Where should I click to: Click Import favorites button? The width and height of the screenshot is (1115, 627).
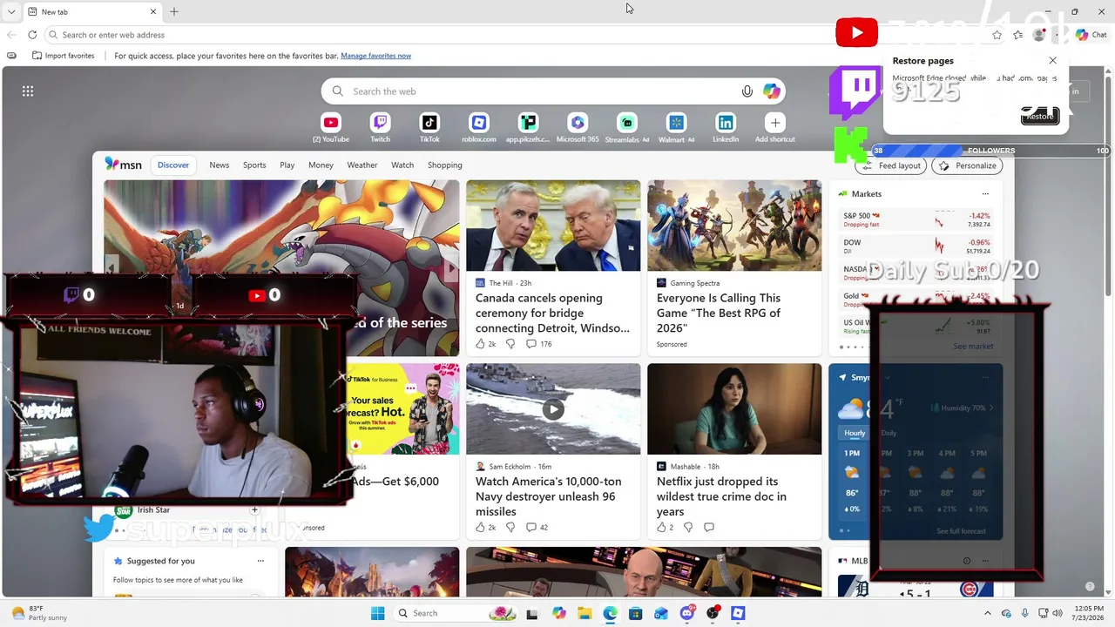[x=63, y=56]
